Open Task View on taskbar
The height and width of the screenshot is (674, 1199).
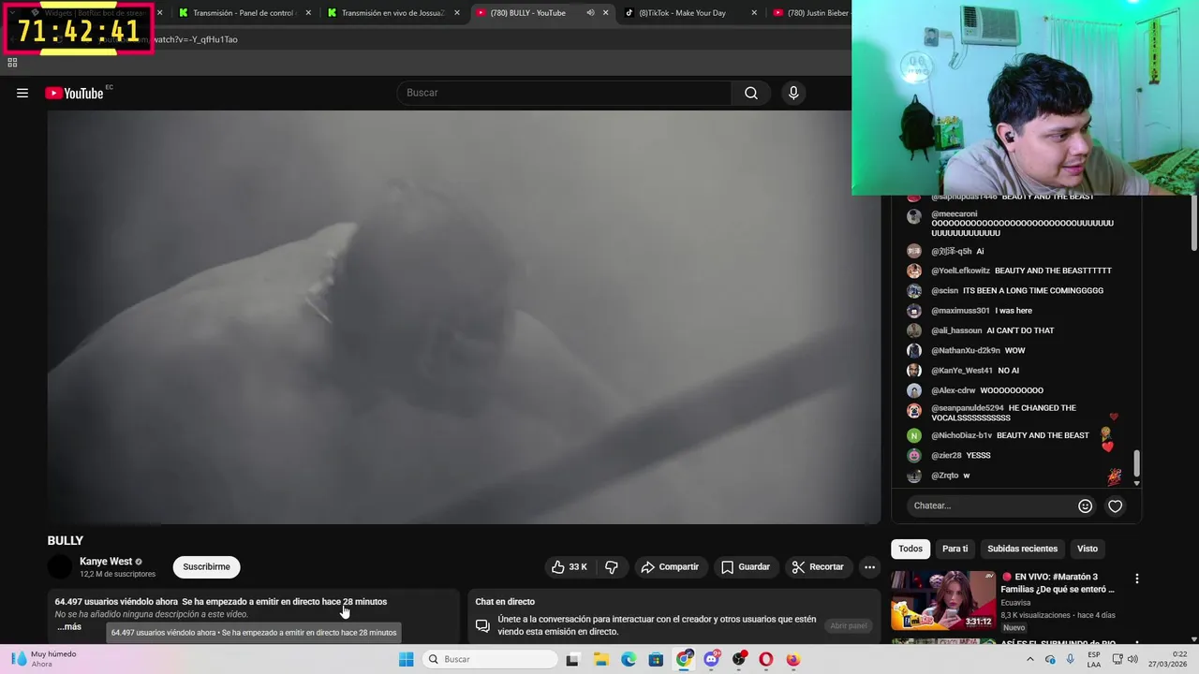572,659
